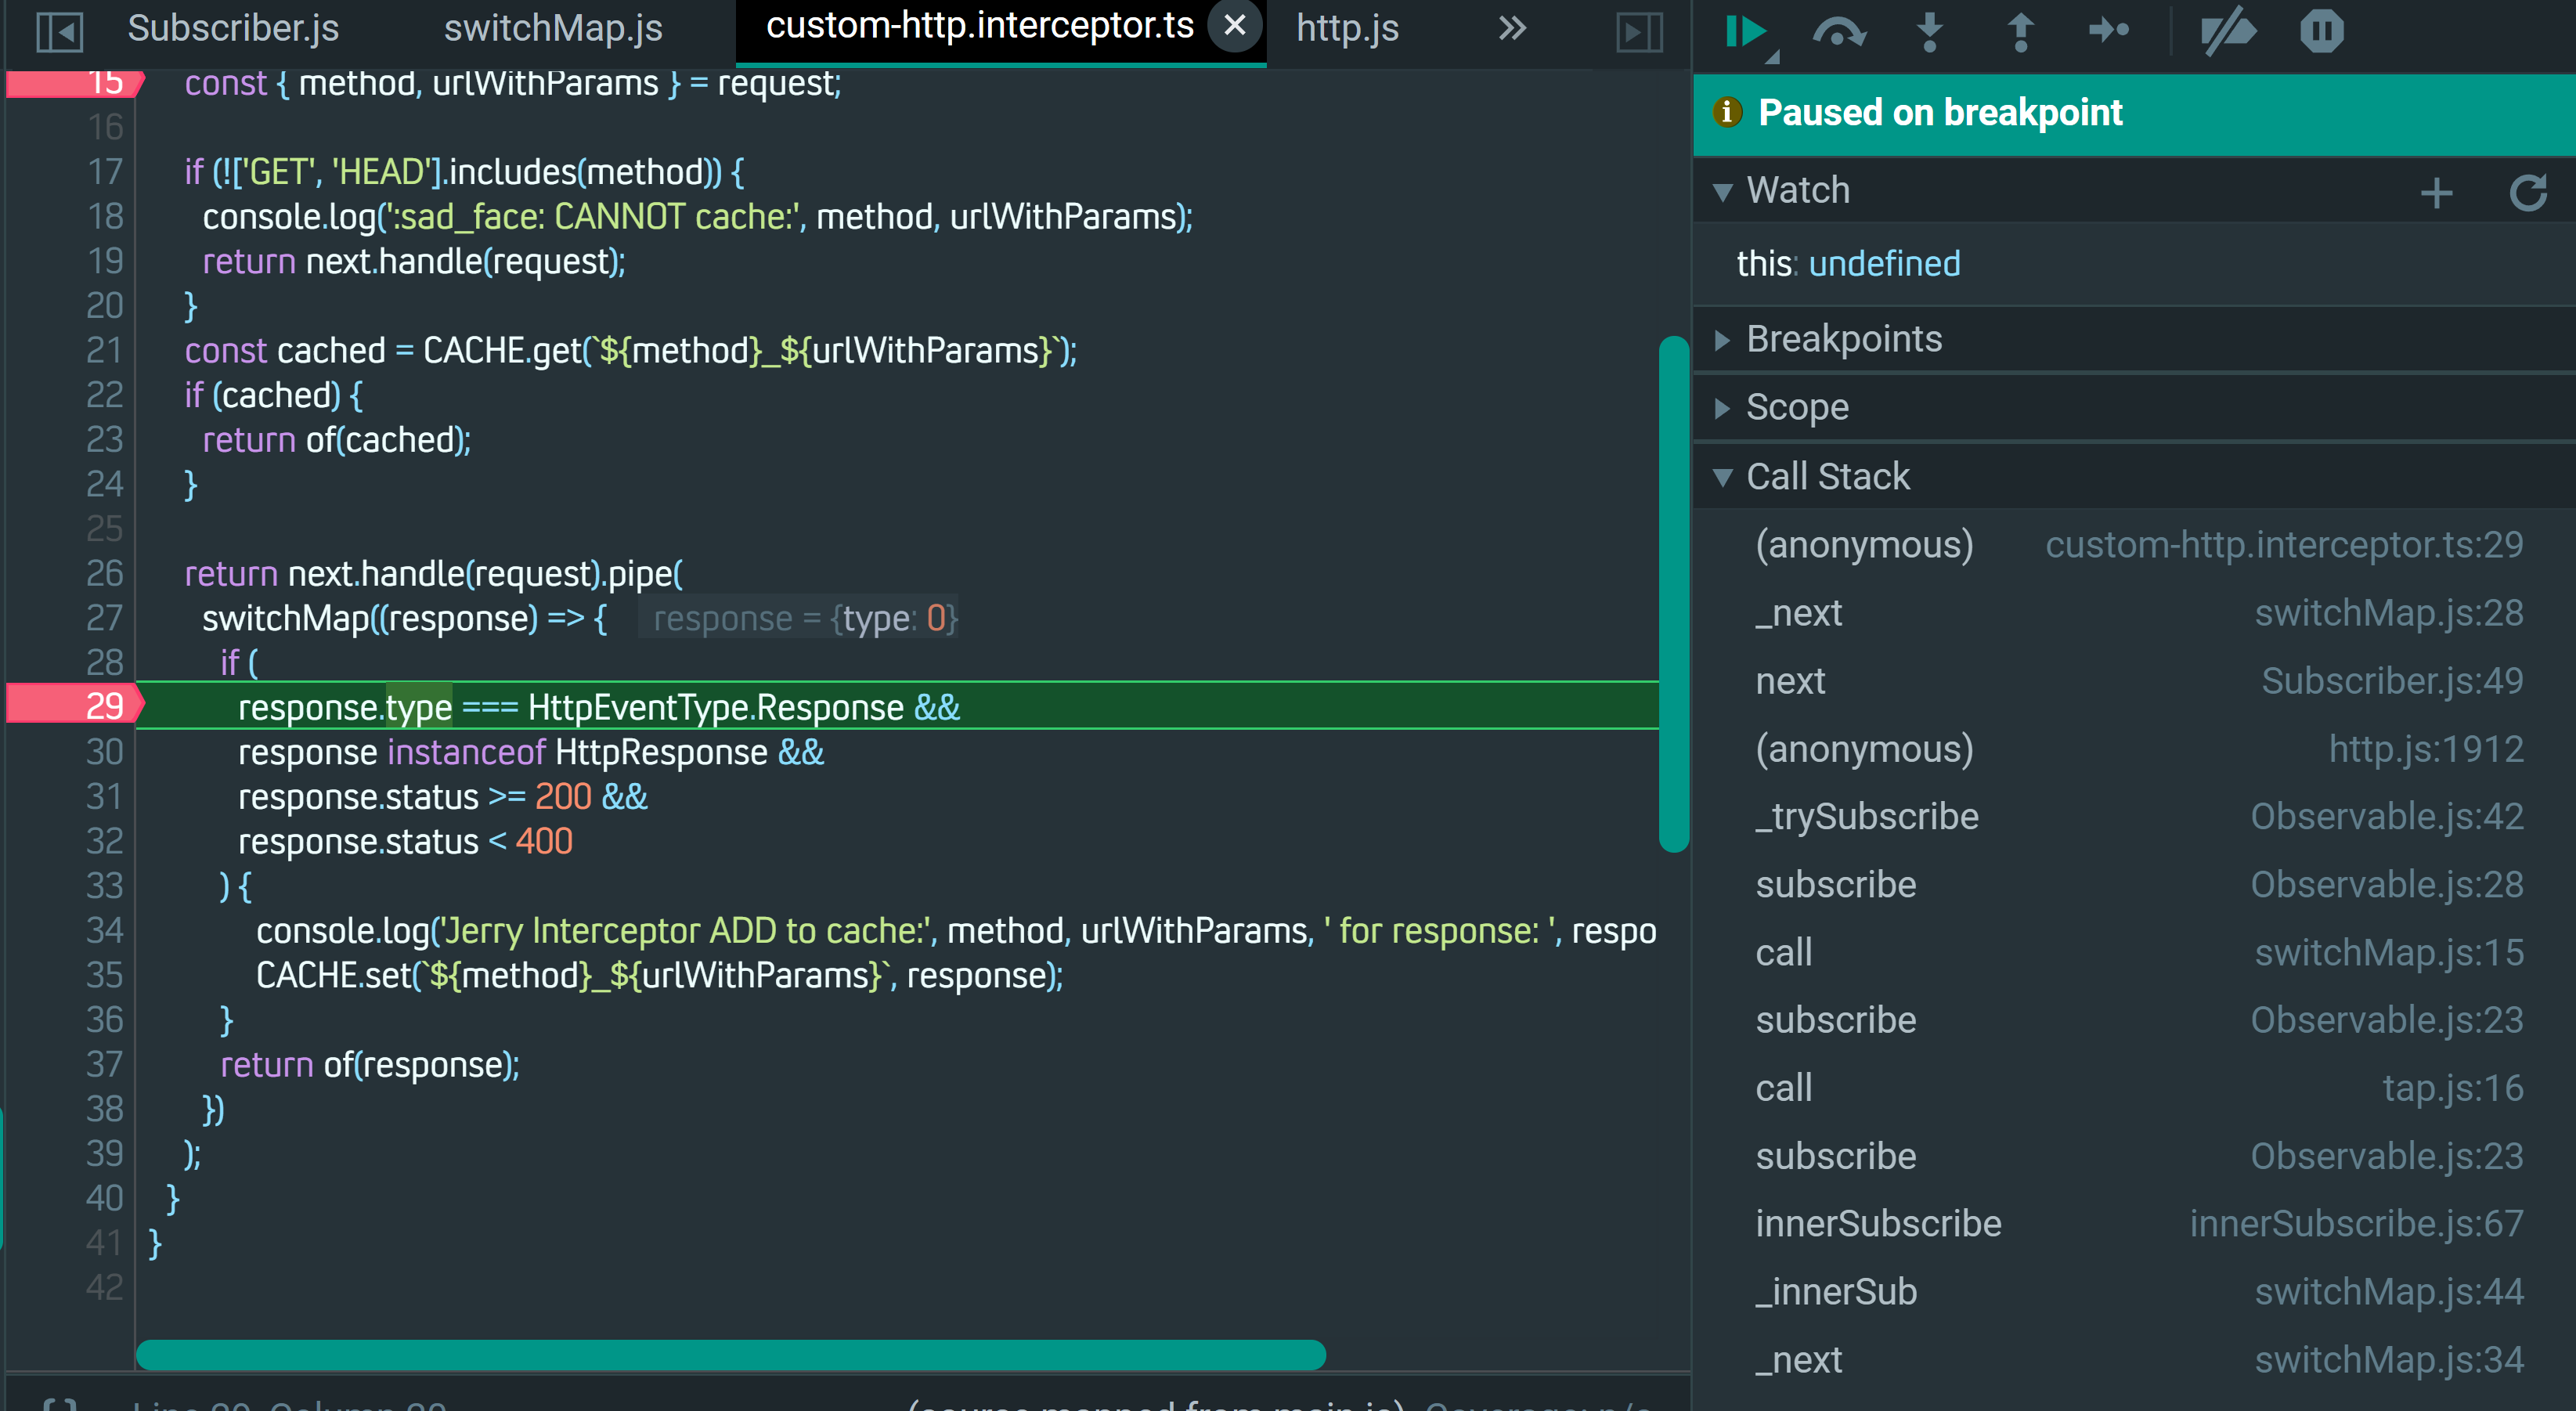The width and height of the screenshot is (2576, 1411).
Task: Select the _trySubscribe call stack frame
Action: (x=1867, y=816)
